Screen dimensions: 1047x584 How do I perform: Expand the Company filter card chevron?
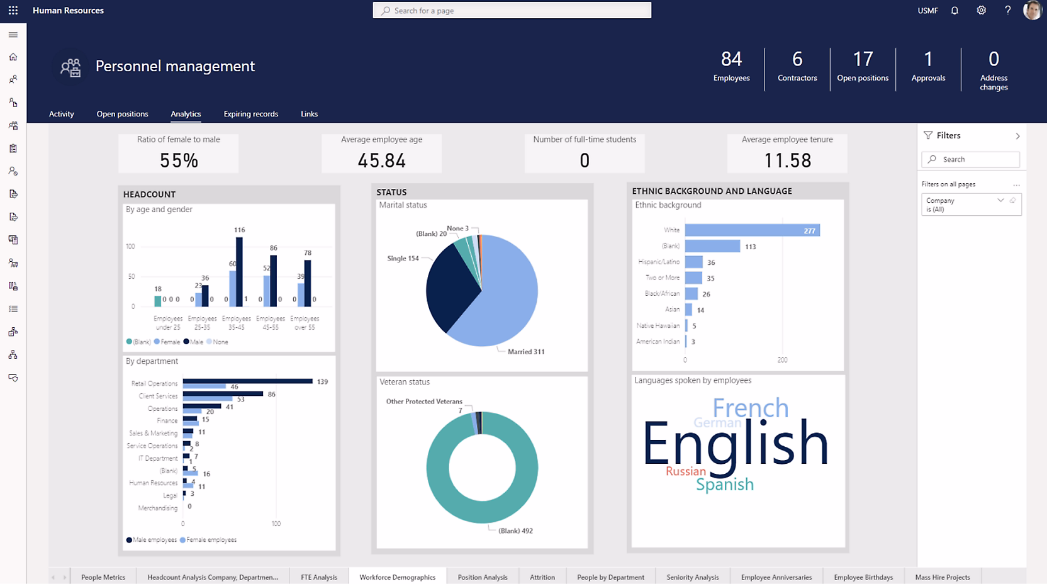1000,200
